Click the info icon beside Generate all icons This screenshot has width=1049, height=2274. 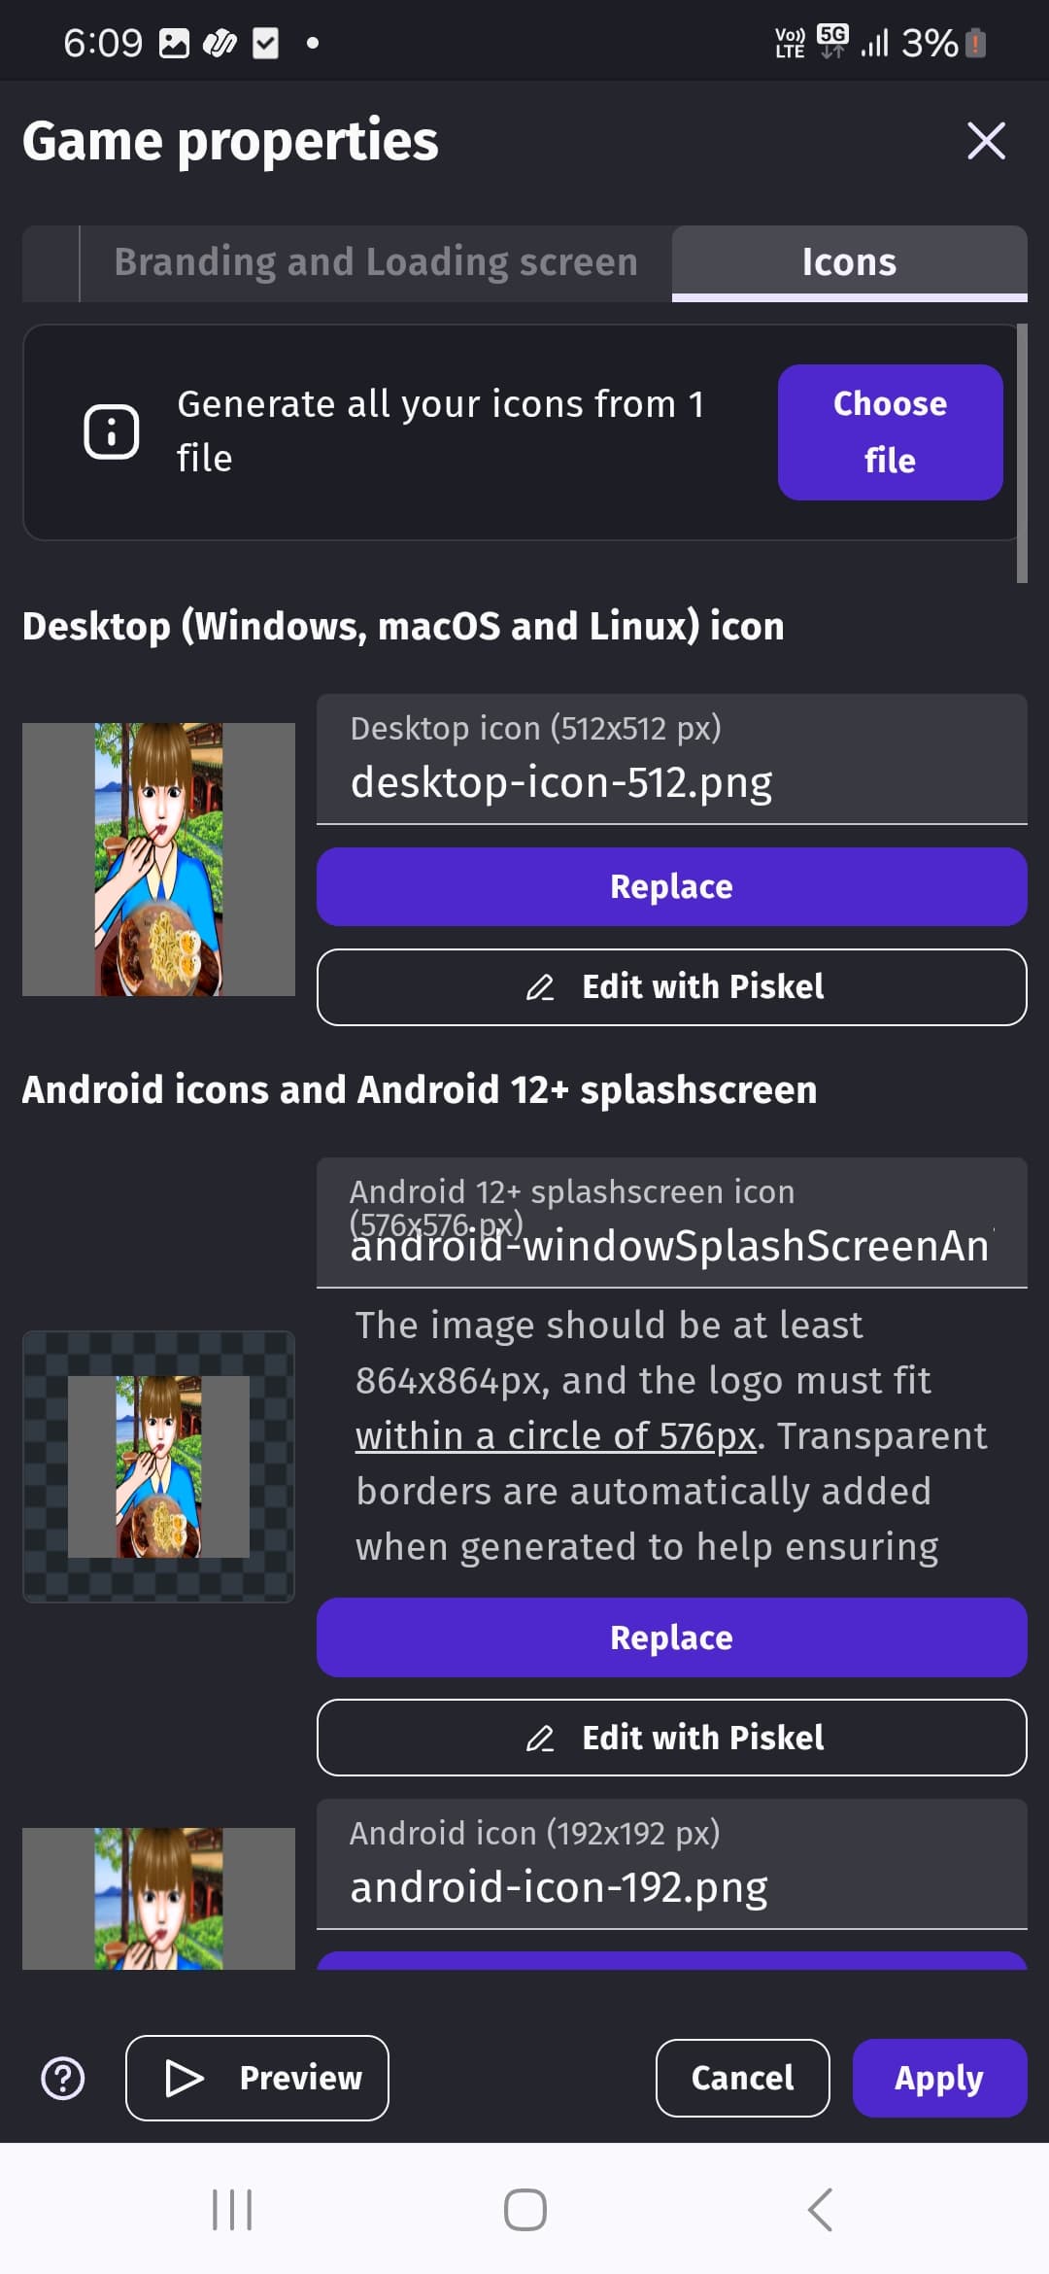pos(112,431)
